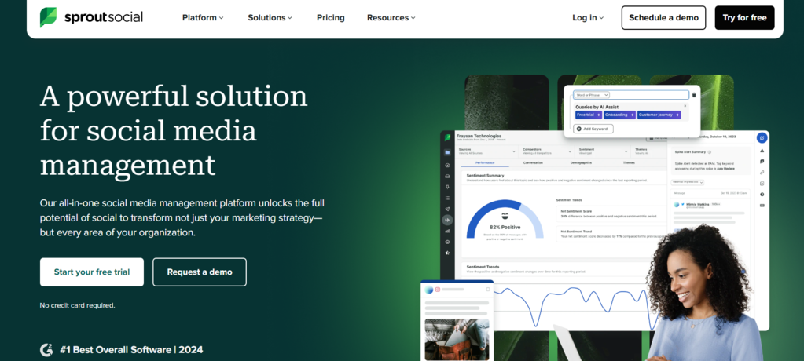The width and height of the screenshot is (804, 361).
Task: Click Start your free trial
Action: 92,272
